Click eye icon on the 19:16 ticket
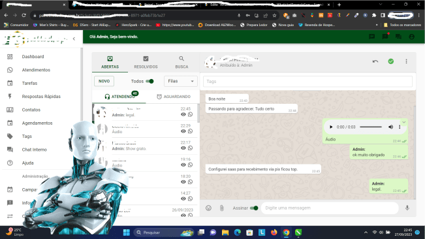 point(183,165)
